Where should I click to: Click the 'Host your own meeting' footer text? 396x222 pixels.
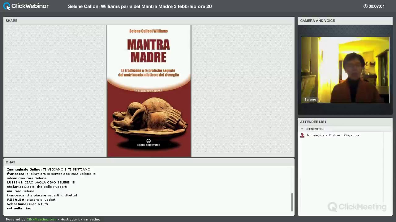point(80,220)
